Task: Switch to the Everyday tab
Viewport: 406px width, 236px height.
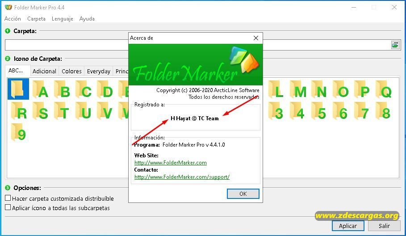Action: [x=99, y=71]
